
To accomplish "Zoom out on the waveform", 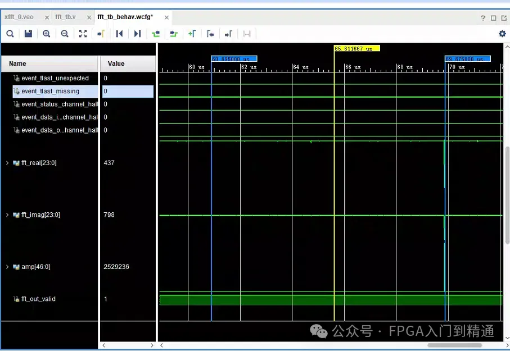I will (65, 34).
